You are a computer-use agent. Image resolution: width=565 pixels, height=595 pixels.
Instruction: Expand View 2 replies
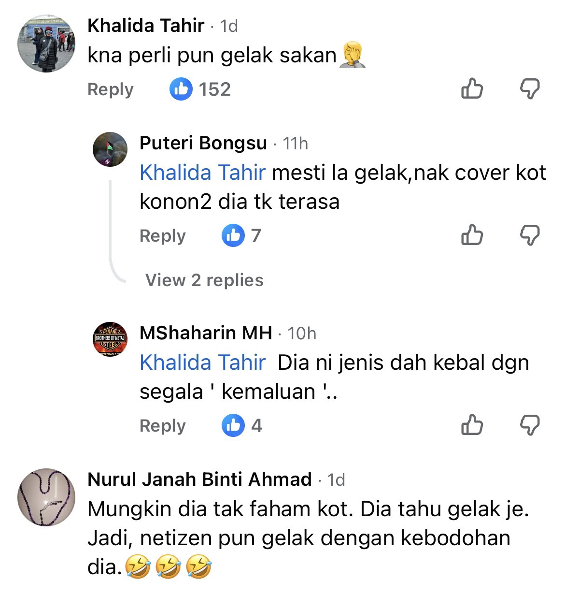click(x=204, y=280)
